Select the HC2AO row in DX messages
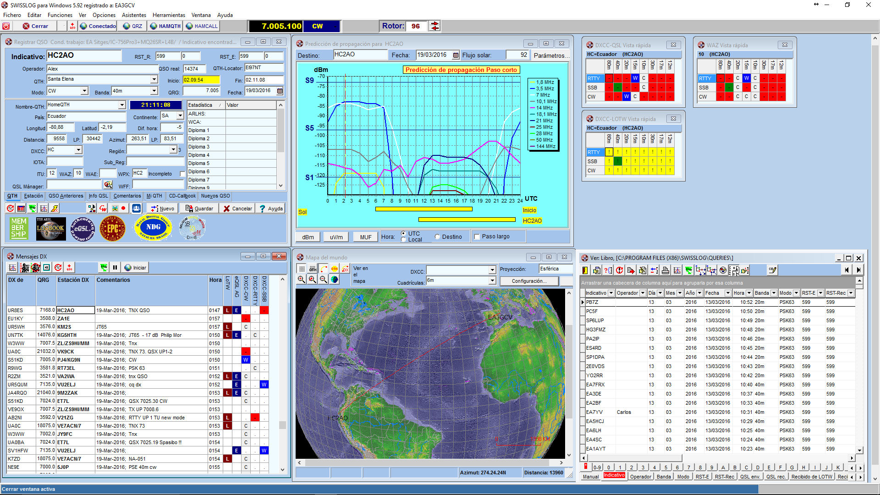 tap(137, 310)
